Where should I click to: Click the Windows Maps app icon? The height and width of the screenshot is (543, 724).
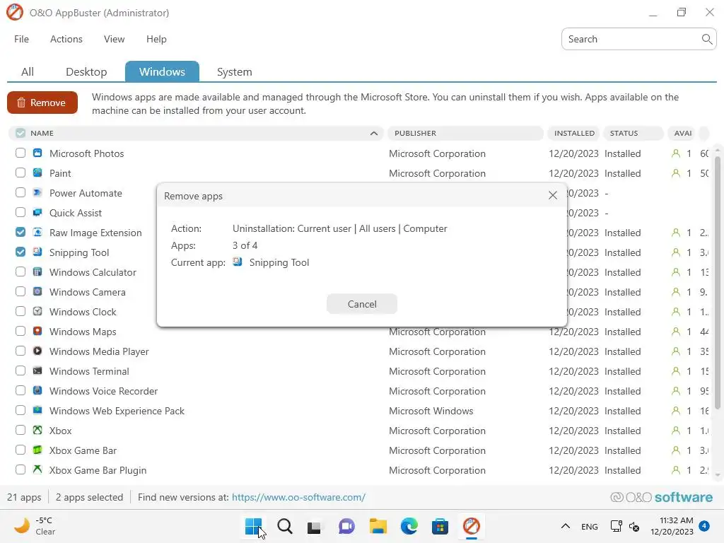[x=37, y=331]
